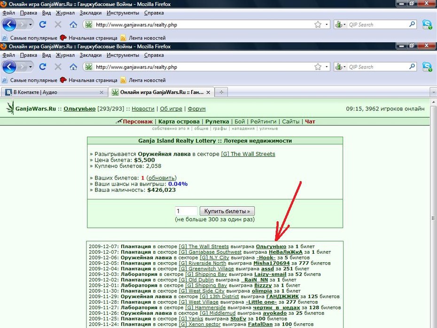Screen dimensions: 437x328
Task: Open Справка menu in front window
Action: [x=154, y=55]
